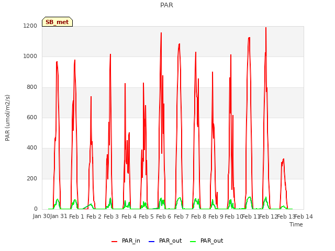Click the 600 y-axis tick label

click(32, 117)
